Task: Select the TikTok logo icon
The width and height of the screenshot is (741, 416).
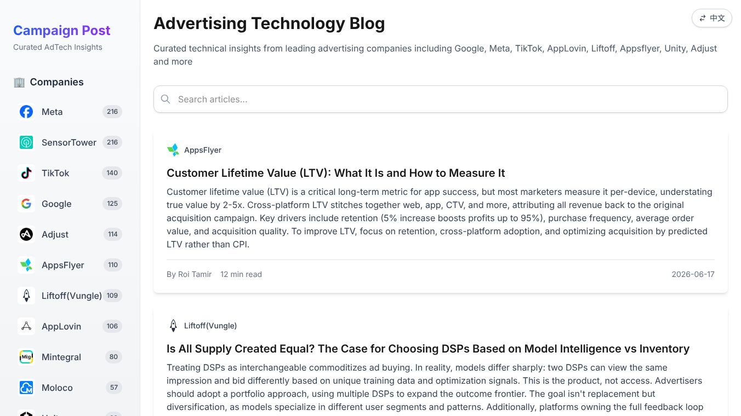Action: 26,173
